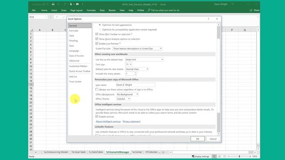Click the Touch/Mouse Mode icon
This screenshot has width=285, height=160.
pyautogui.click(x=71, y=4)
